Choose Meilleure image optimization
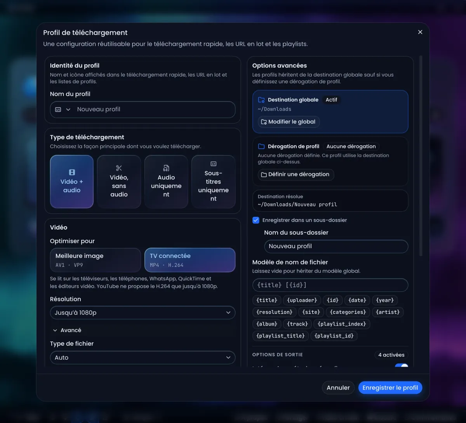The width and height of the screenshot is (466, 423). pos(96,260)
